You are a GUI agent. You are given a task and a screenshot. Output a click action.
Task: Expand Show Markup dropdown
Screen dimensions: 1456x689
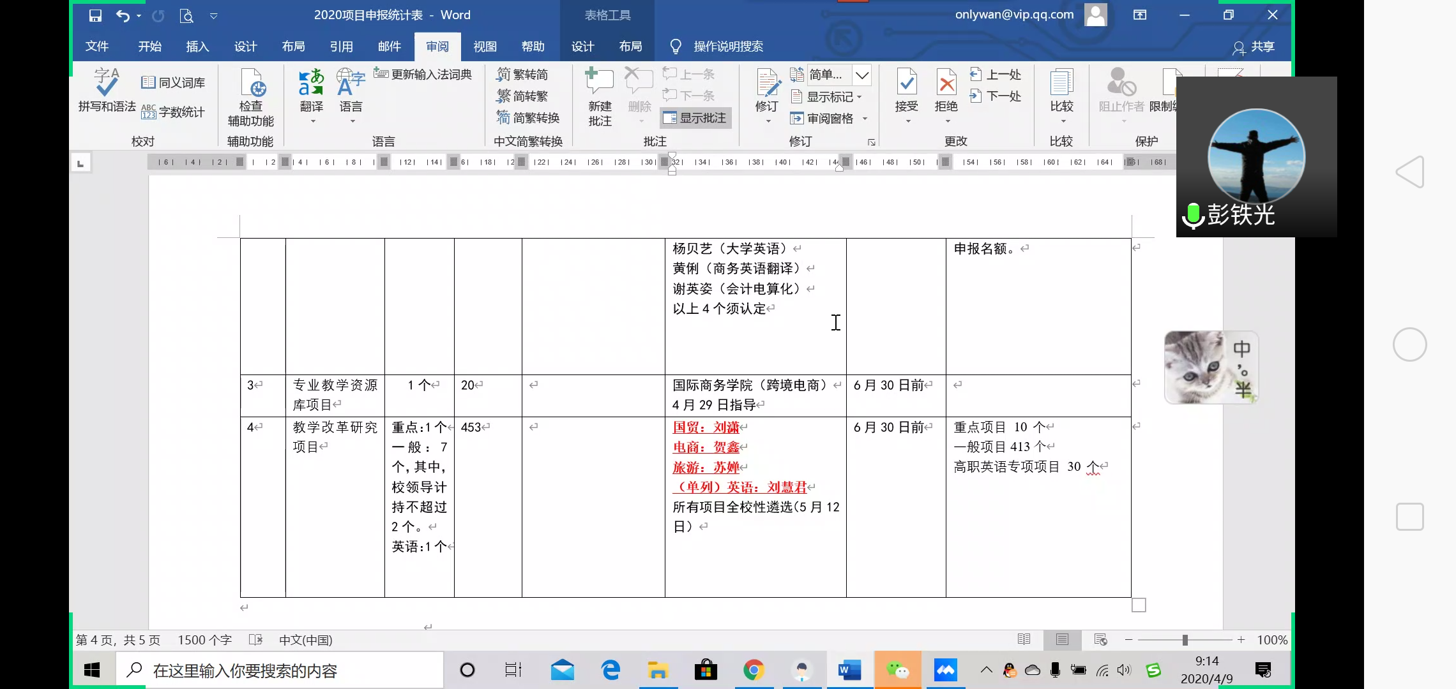coord(830,97)
